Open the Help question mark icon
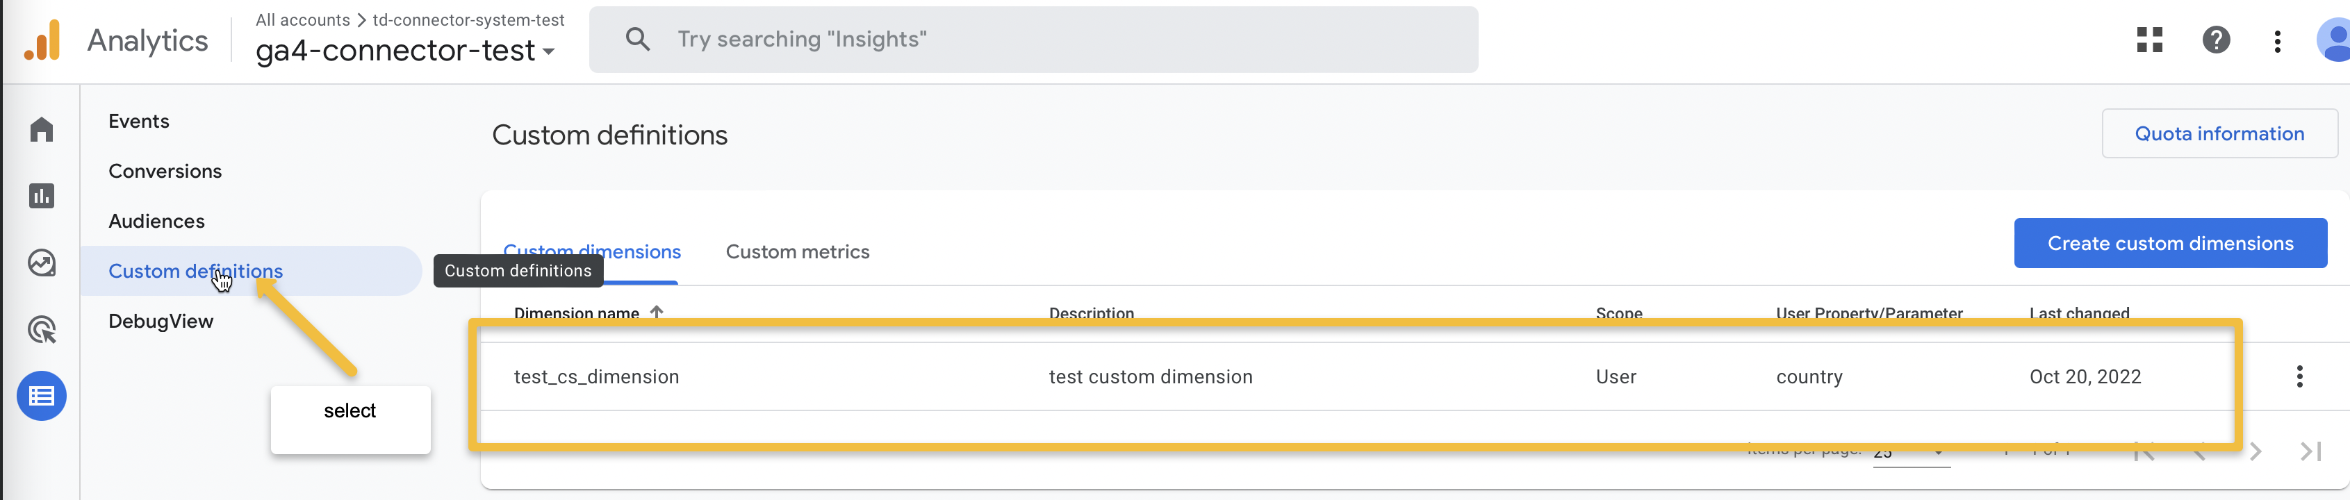 point(2215,40)
